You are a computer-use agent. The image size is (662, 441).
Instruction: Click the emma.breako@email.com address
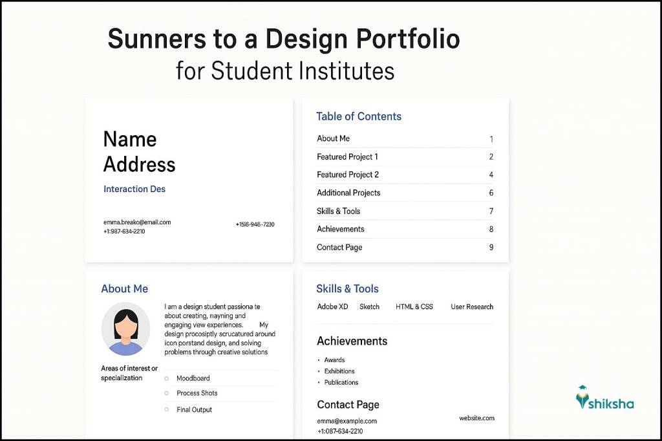136,222
